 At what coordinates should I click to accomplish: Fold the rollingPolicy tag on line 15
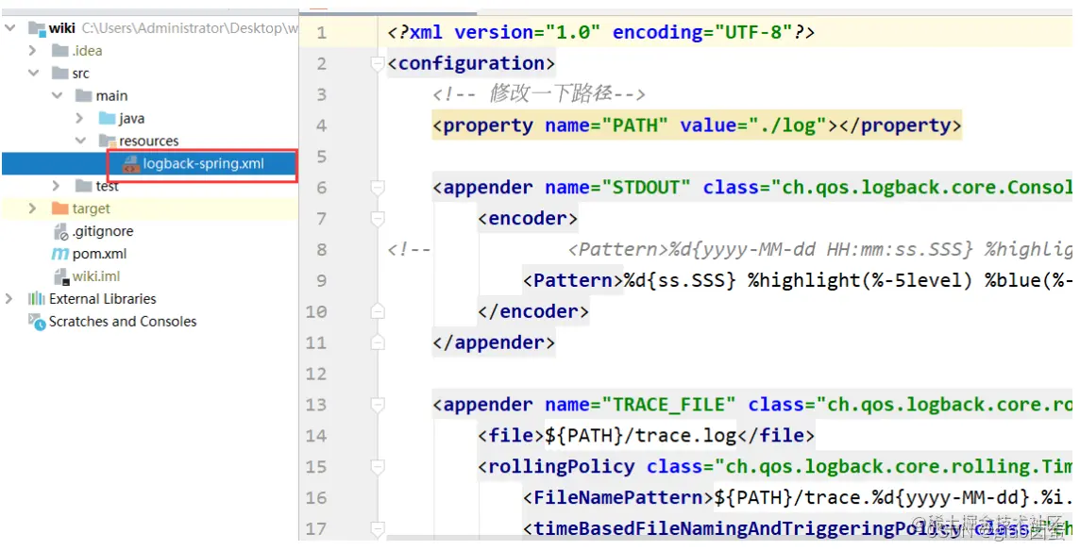pyautogui.click(x=378, y=467)
